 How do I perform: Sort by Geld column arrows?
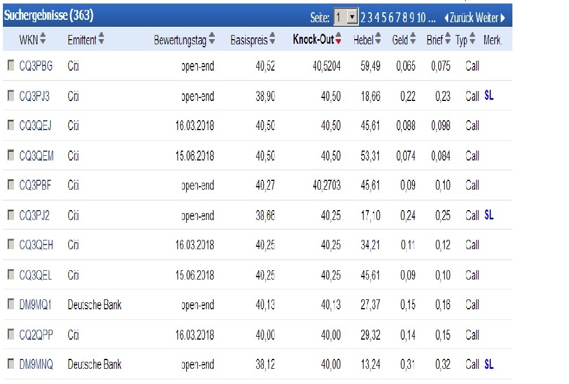pos(413,40)
